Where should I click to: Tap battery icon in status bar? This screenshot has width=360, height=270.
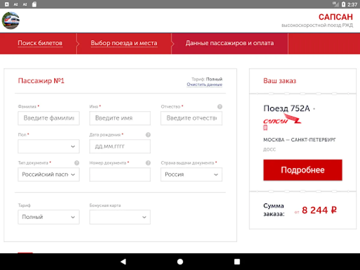343,4
